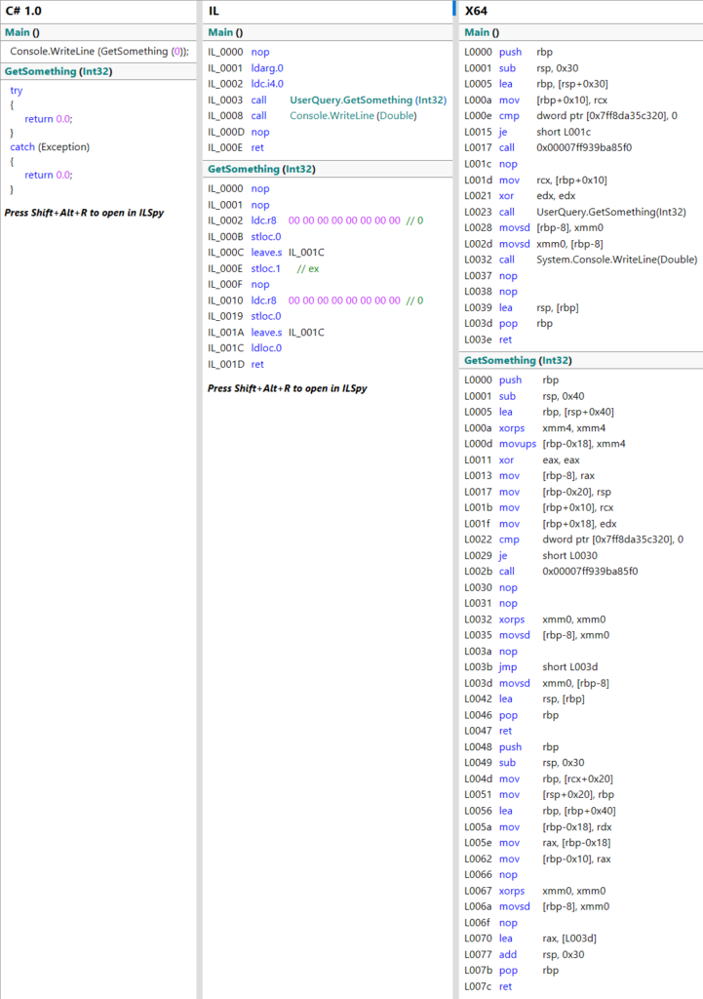Open Console.WriteLine (Double) reference in IL panel
This screenshot has height=999, width=703.
(x=352, y=115)
